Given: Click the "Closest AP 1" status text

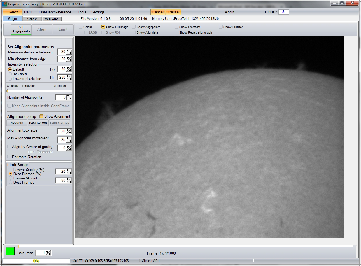Looking at the screenshot, I should click(x=151, y=261).
